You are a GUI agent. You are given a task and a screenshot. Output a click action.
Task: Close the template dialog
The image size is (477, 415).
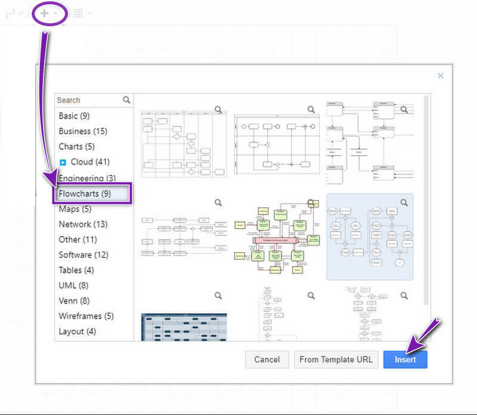441,76
